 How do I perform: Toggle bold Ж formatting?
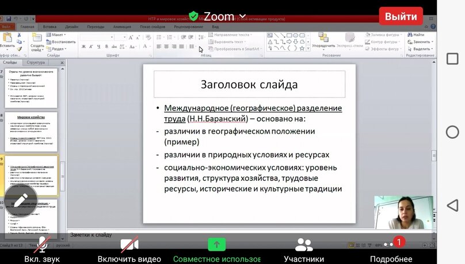(x=83, y=47)
